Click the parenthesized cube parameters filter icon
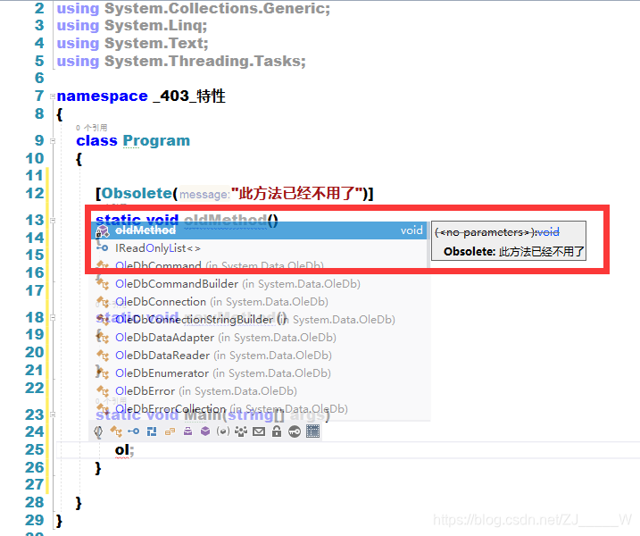Image resolution: width=640 pixels, height=536 pixels. point(223,431)
